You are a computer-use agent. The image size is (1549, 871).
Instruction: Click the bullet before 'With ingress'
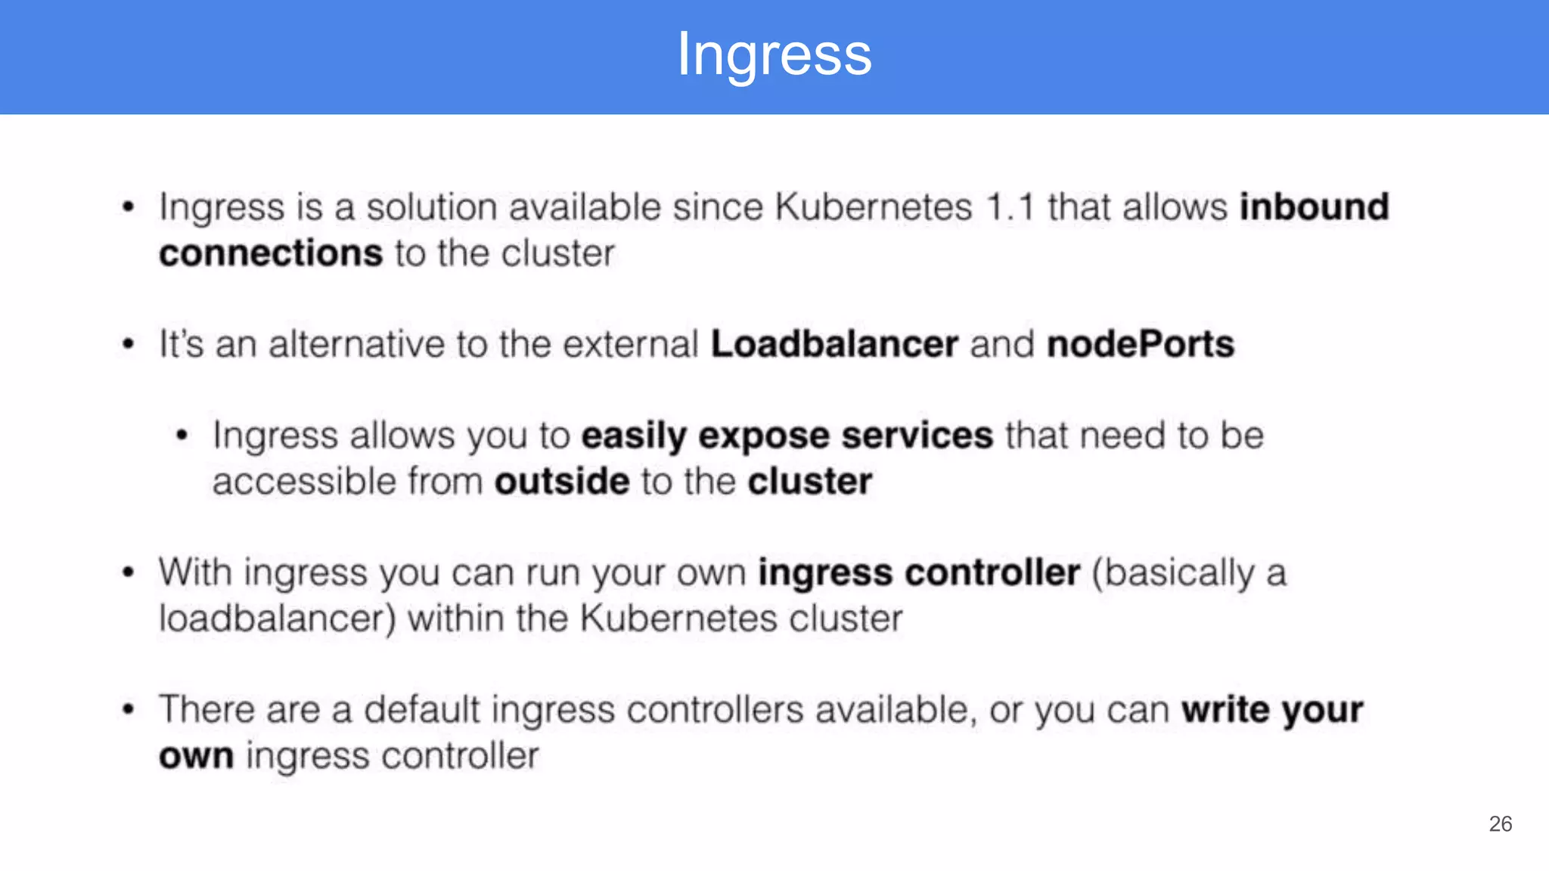pos(129,573)
